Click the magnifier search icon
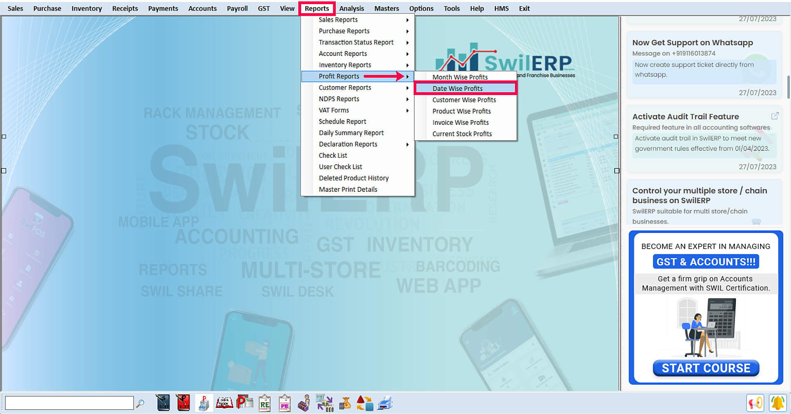Image resolution: width=791 pixels, height=414 pixels. pyautogui.click(x=140, y=403)
